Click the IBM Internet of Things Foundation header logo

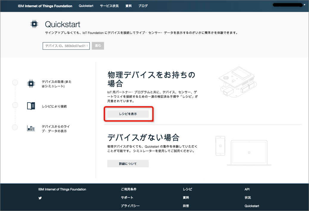tap(45, 6)
